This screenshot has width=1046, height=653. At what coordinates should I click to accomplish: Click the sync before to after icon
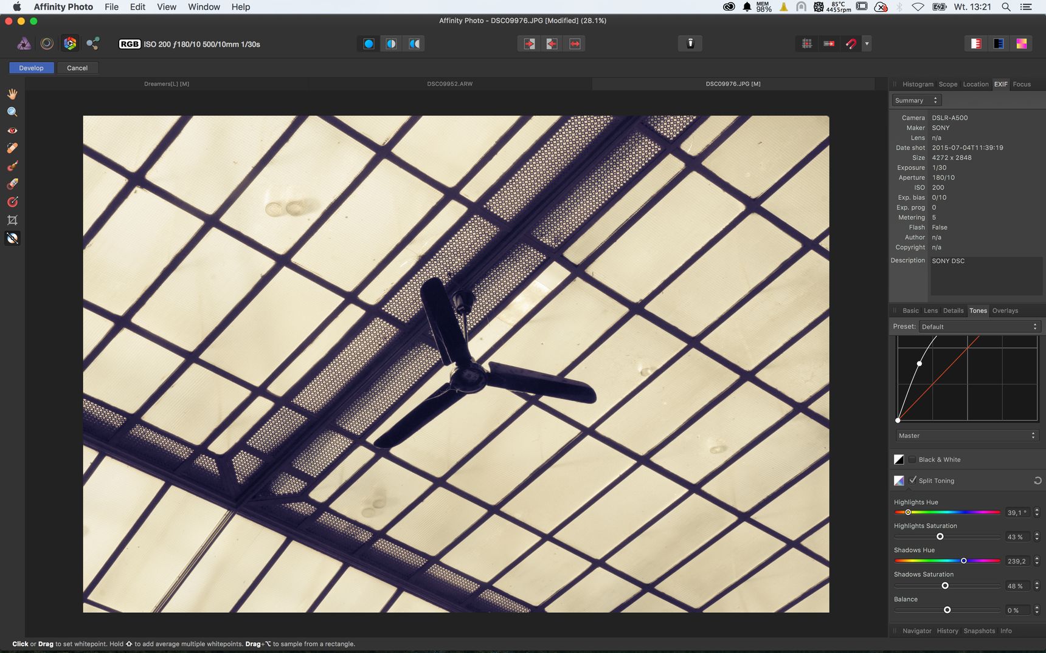(552, 44)
